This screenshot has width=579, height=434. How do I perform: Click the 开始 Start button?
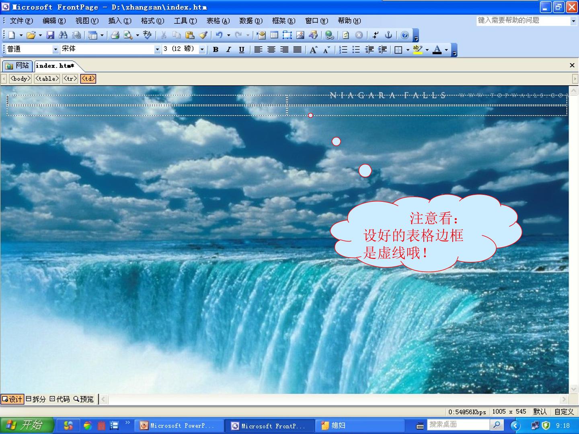(x=27, y=425)
